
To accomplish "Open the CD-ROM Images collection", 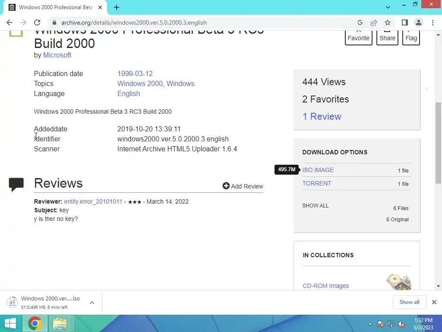I will point(325,286).
